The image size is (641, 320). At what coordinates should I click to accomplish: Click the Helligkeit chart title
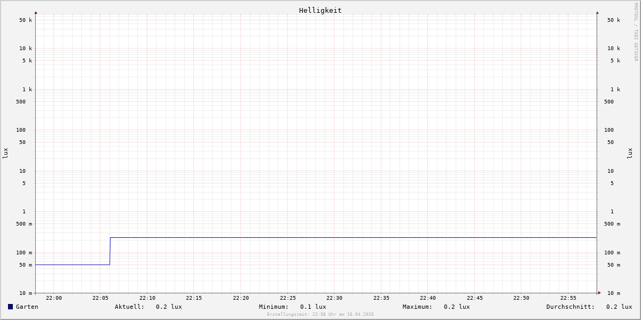pyautogui.click(x=320, y=10)
